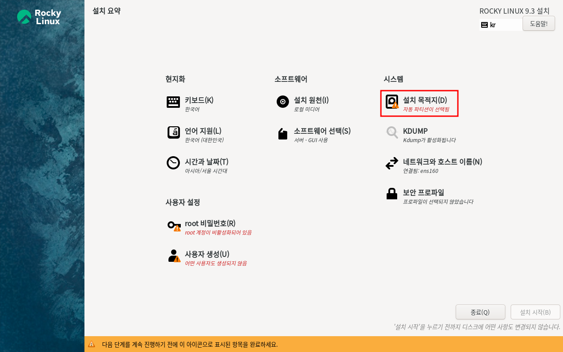Open the time and date clock icon
This screenshot has height=352, width=563.
coord(173,163)
